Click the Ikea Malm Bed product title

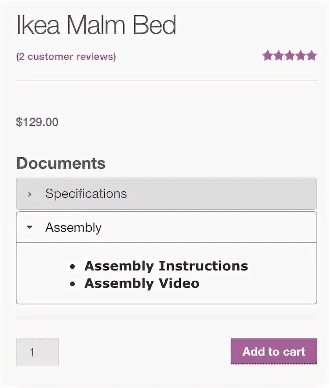(x=96, y=25)
